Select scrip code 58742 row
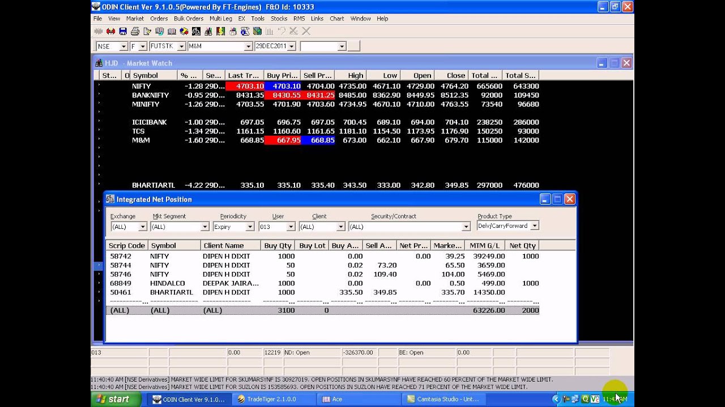Viewport: 725px width, 407px height. point(323,256)
